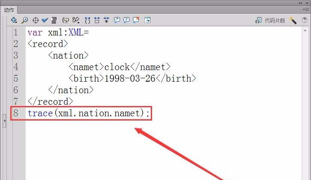Open 代码片断 code snippets button

(270, 20)
